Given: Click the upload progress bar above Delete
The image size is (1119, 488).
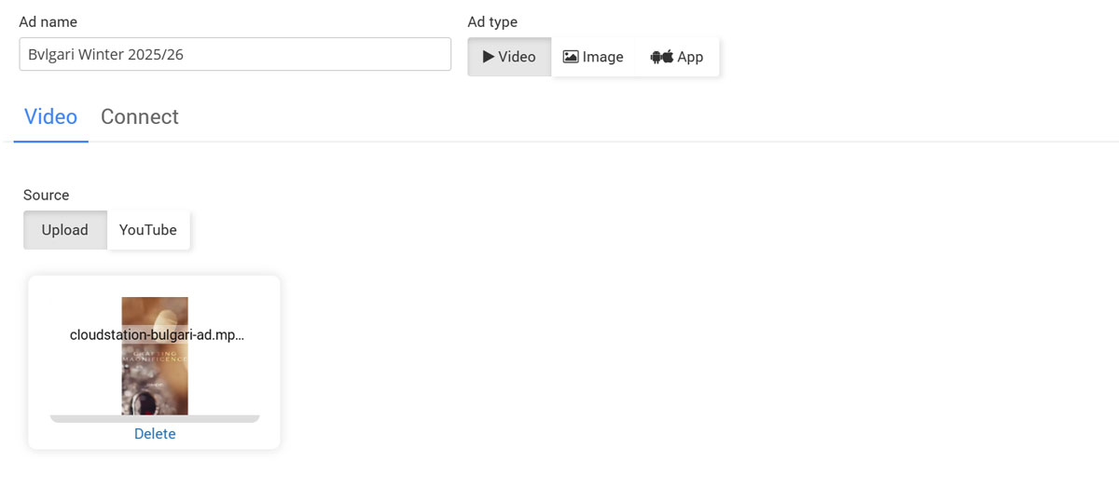Looking at the screenshot, I should [155, 419].
